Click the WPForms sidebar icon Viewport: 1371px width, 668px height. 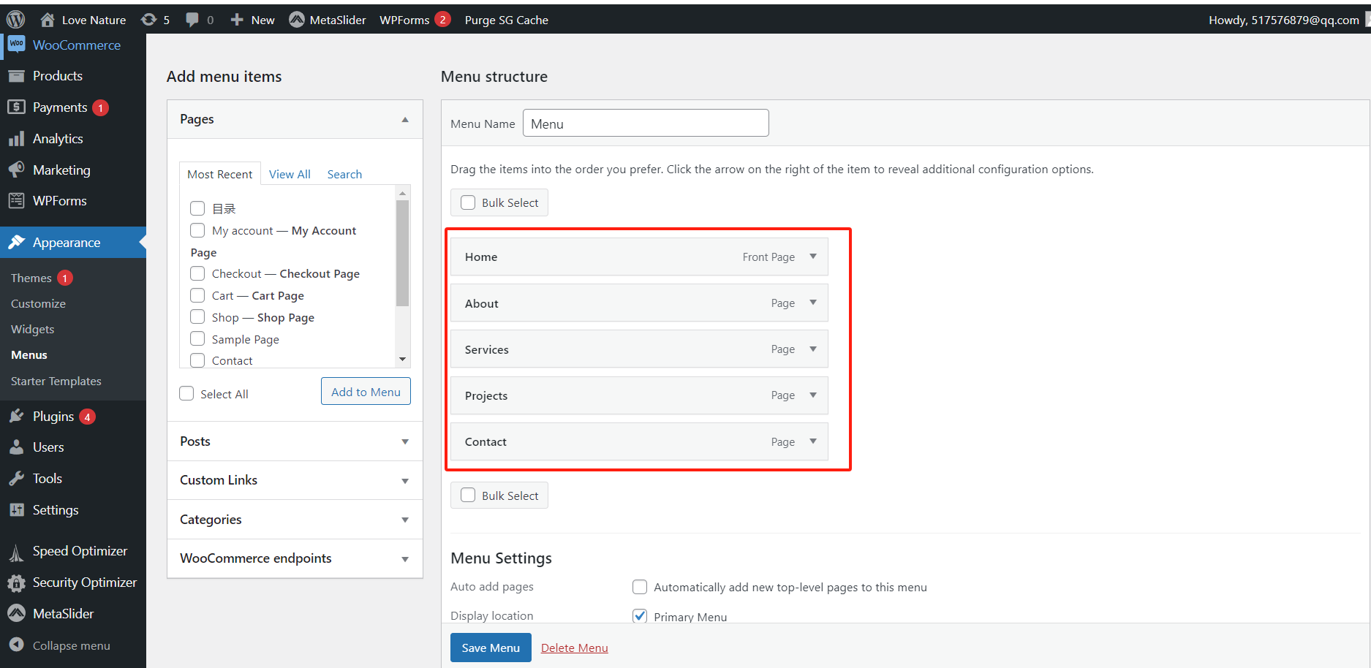pos(16,201)
